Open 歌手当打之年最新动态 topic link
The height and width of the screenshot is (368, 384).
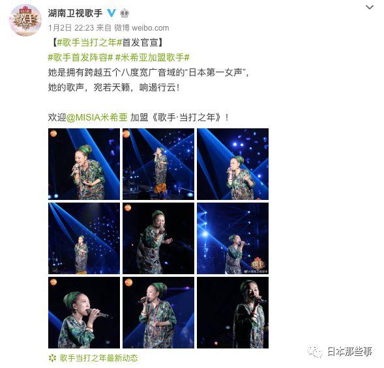[x=98, y=358]
